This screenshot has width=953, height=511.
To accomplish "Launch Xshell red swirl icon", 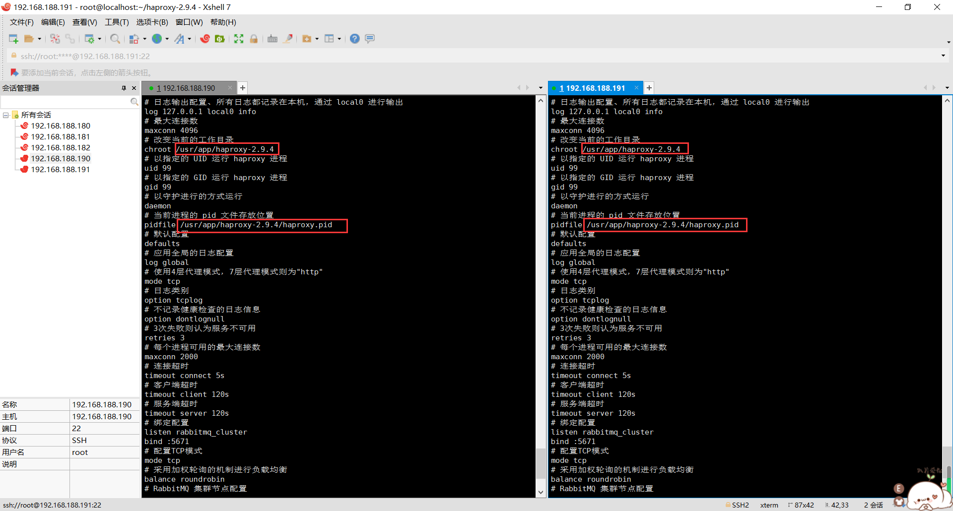I will click(x=205, y=39).
